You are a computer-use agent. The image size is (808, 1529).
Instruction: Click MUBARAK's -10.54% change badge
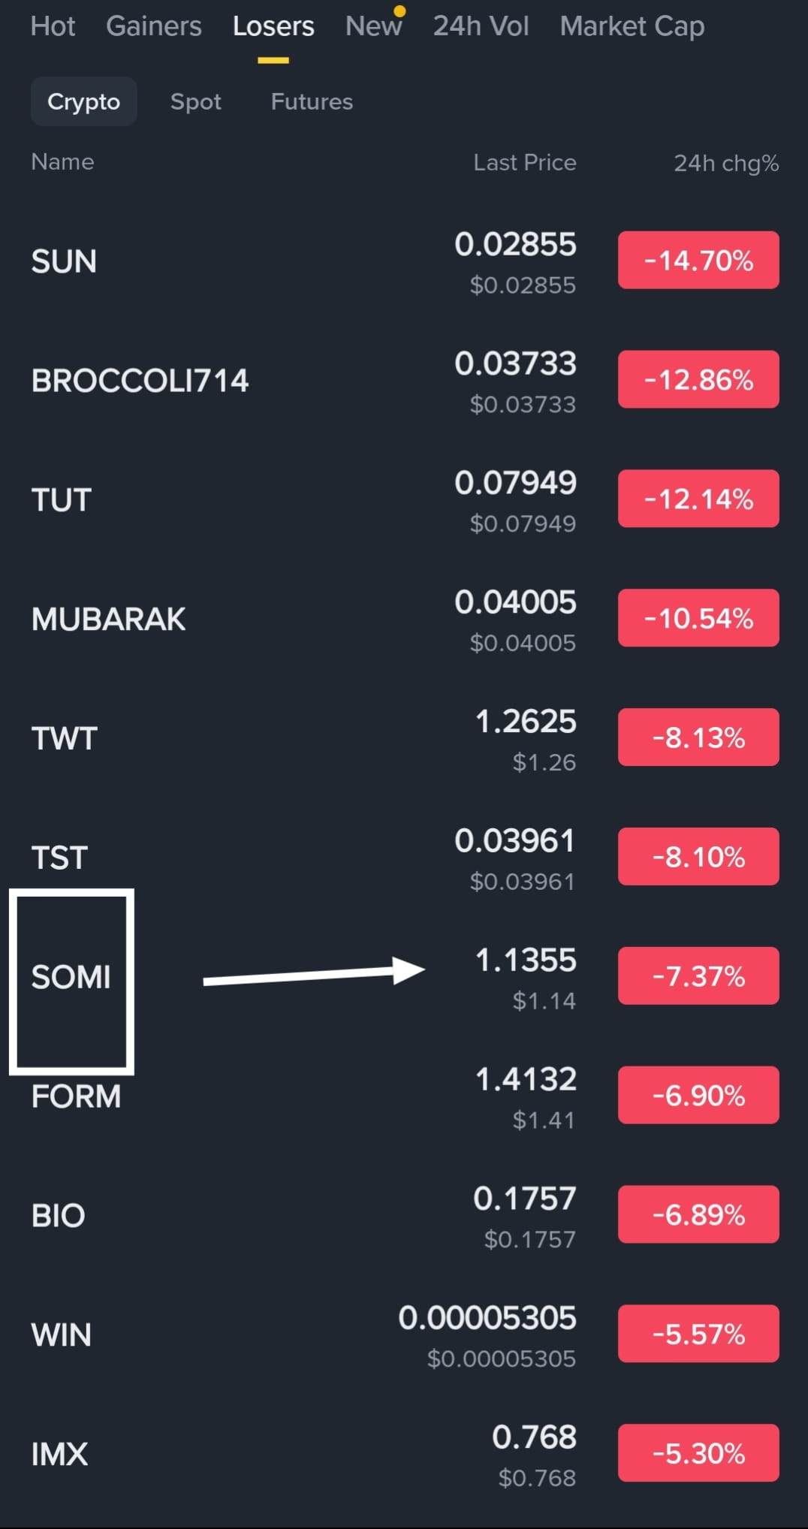pos(698,618)
